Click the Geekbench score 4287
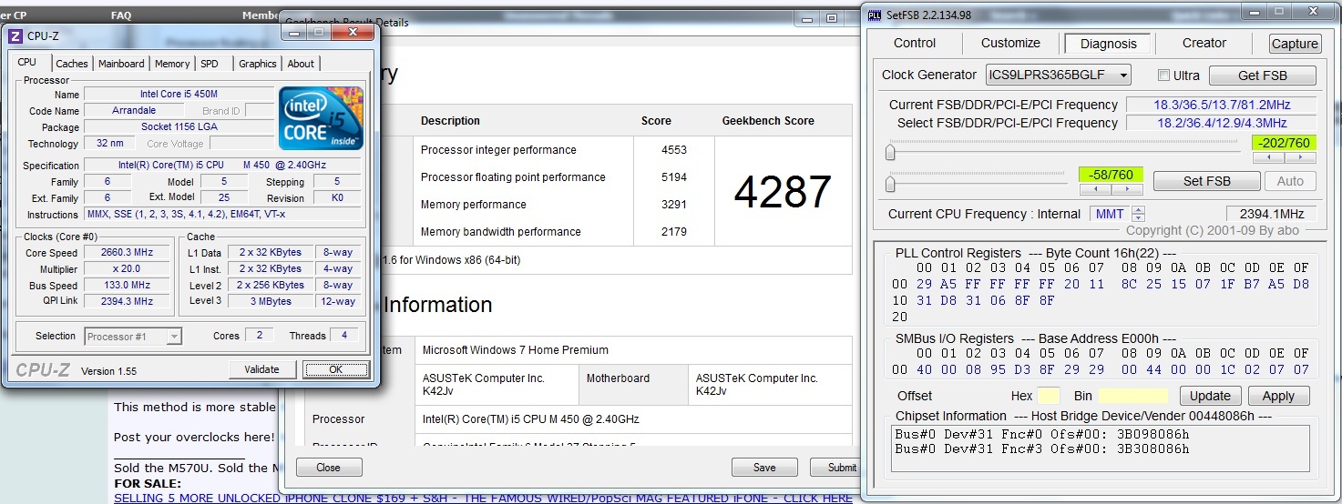The height and width of the screenshot is (504, 1342). click(783, 191)
